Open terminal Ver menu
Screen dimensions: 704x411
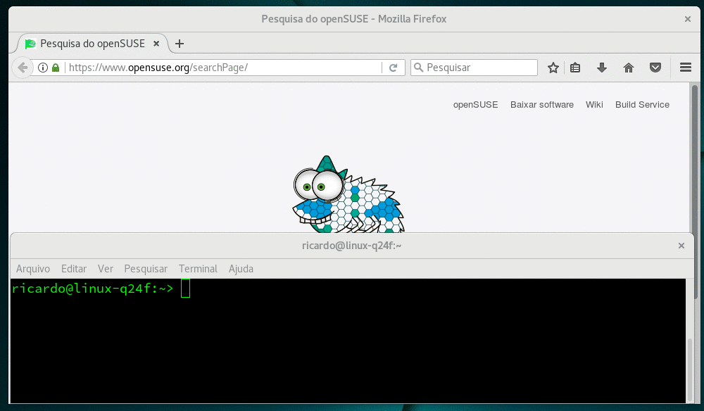[x=106, y=269]
